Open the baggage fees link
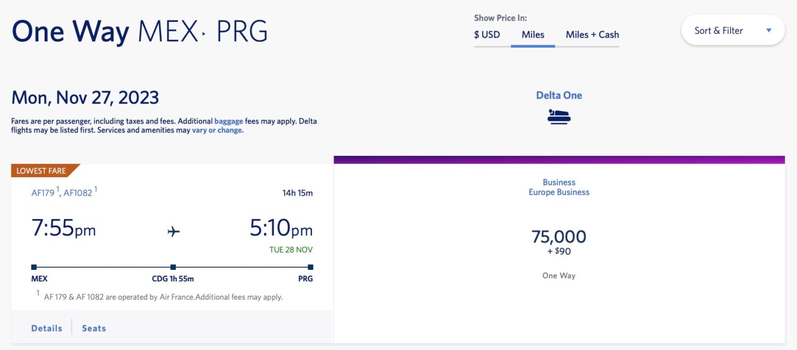Viewport: 797px width, 350px height. (228, 121)
